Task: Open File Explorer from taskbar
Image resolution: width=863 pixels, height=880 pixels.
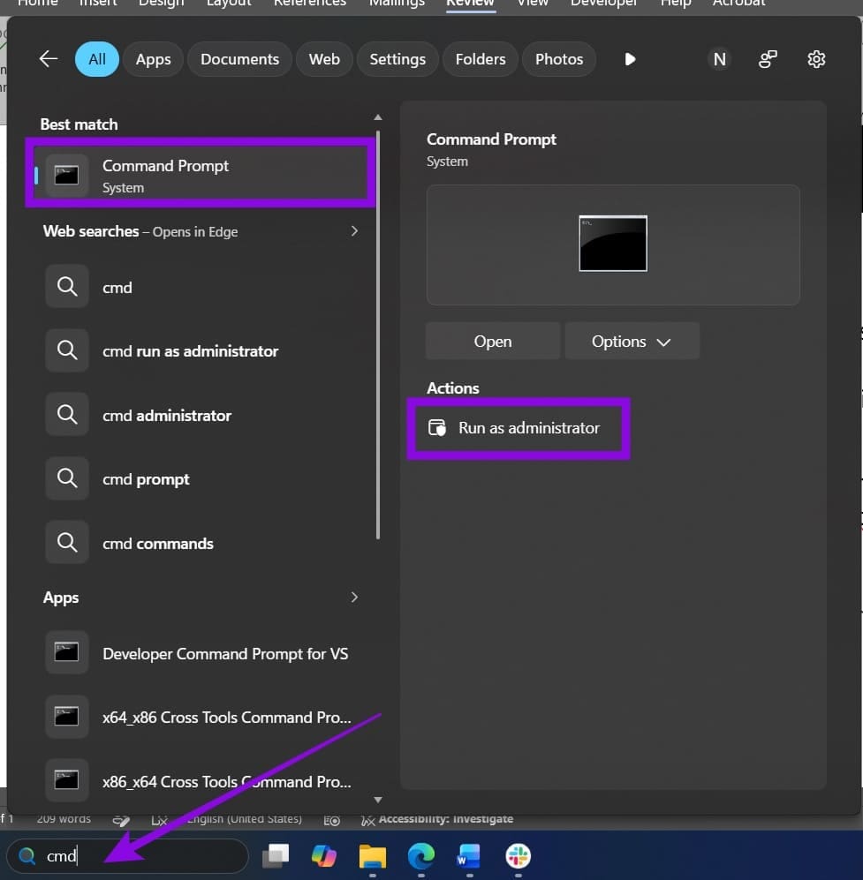Action: (x=372, y=856)
